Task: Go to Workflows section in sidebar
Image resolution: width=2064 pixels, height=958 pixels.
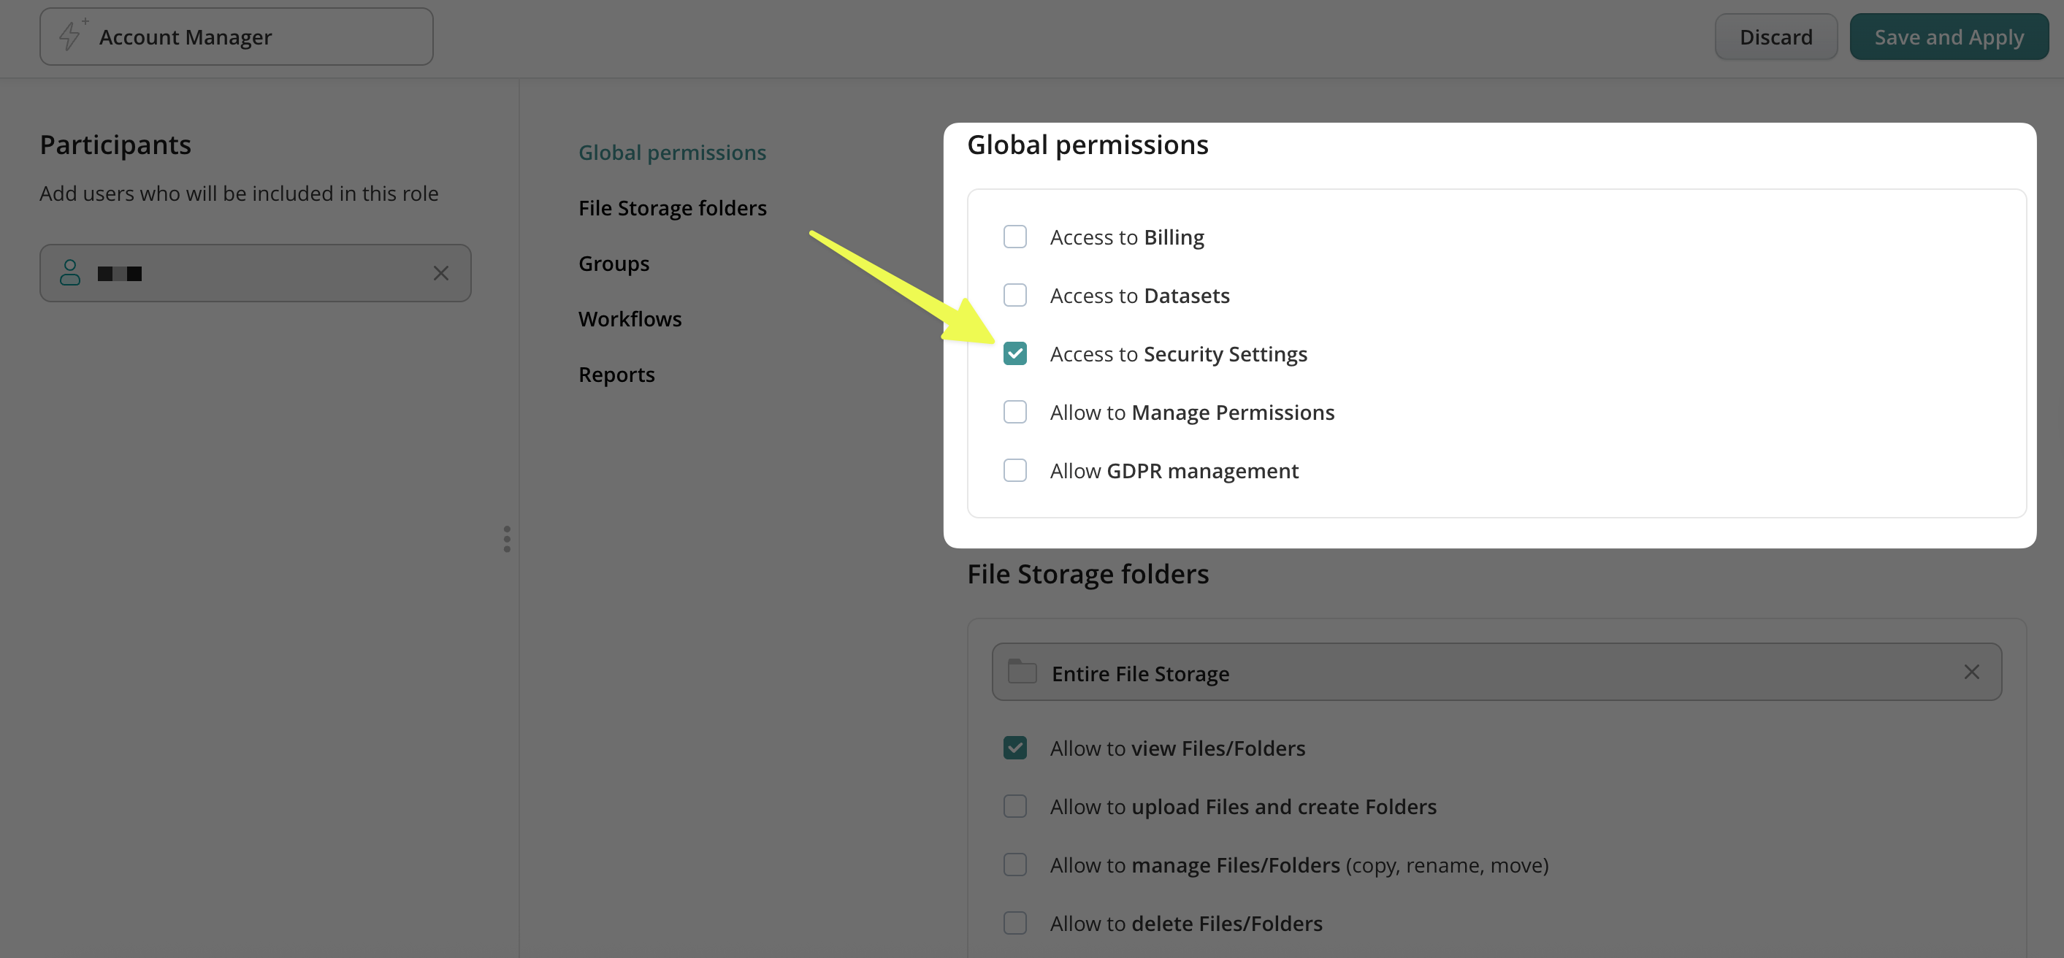Action: tap(629, 319)
